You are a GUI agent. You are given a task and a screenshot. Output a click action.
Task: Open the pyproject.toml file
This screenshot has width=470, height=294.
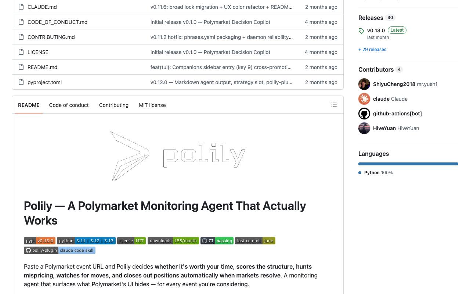[x=45, y=82]
